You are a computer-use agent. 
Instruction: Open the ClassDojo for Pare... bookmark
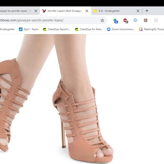tap(89, 29)
